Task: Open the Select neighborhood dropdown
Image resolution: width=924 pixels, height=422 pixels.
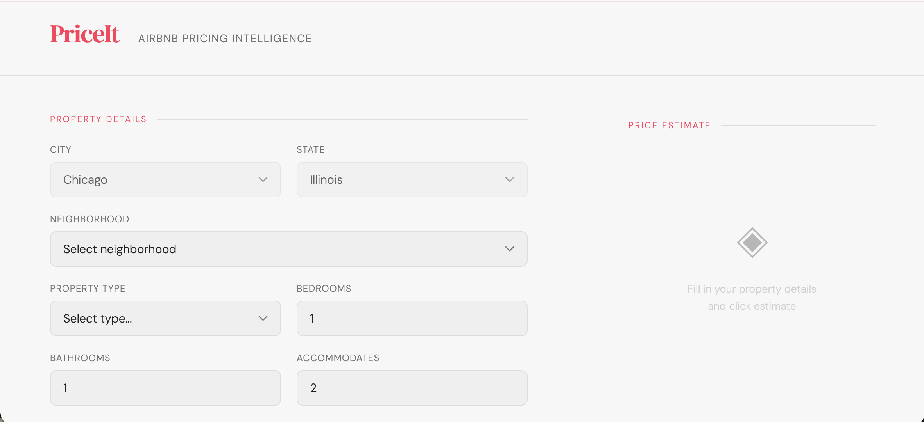Action: (x=288, y=249)
